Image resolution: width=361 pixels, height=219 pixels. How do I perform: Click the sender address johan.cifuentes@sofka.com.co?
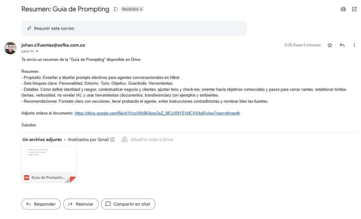[x=53, y=45]
